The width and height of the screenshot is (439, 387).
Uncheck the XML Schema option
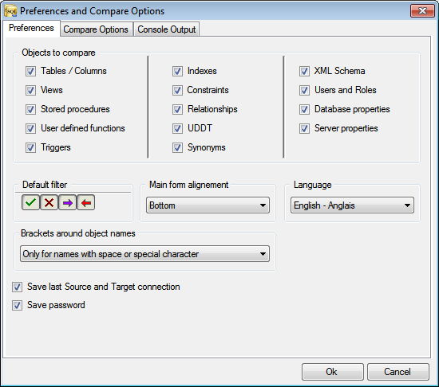(304, 71)
